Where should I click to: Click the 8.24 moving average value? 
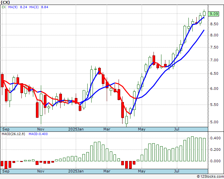24,7
